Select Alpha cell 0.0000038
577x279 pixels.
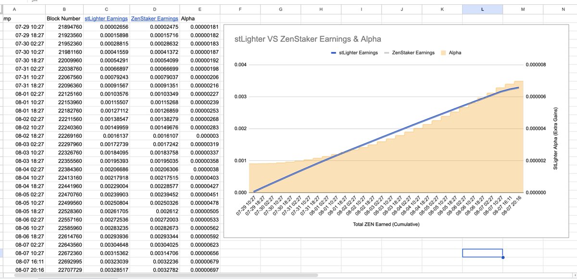pos(201,170)
